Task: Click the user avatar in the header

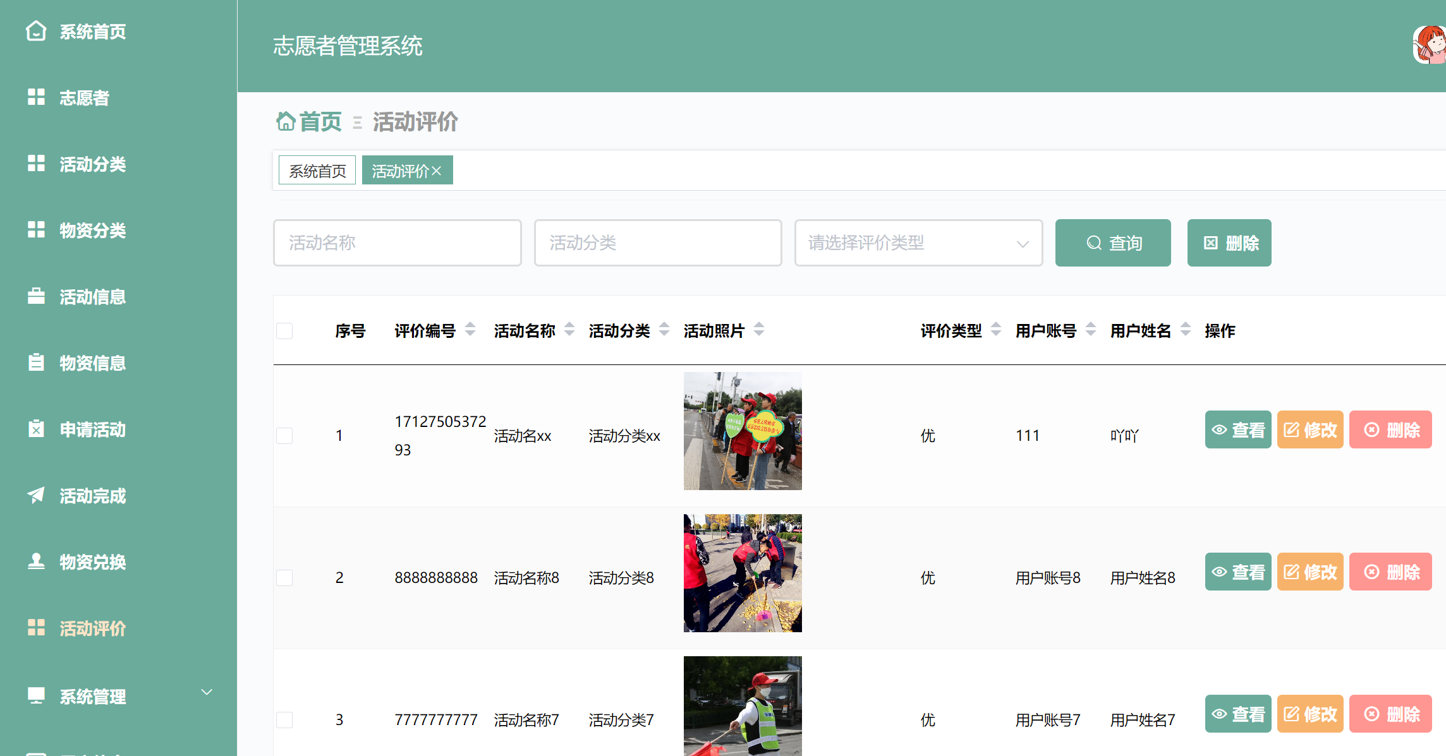Action: 1430,45
